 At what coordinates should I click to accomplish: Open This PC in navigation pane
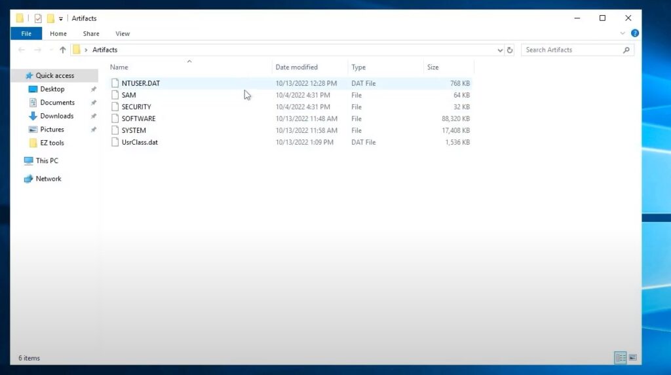tap(47, 160)
